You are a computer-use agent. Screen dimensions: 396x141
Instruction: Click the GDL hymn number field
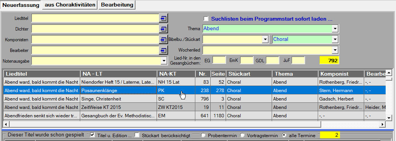point(273,60)
